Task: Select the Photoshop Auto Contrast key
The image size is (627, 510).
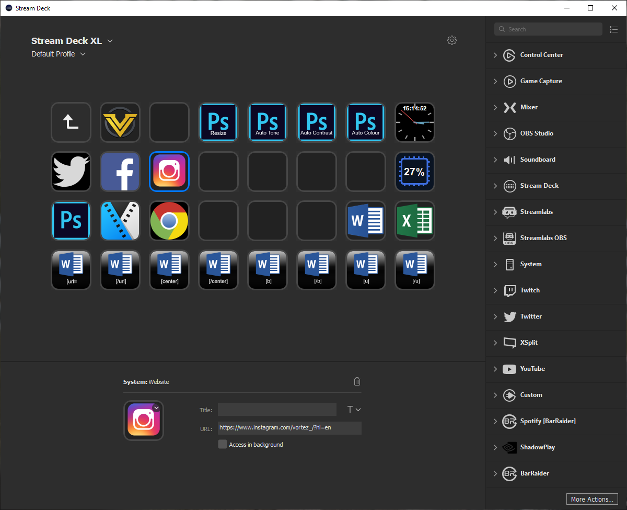Action: (x=317, y=122)
